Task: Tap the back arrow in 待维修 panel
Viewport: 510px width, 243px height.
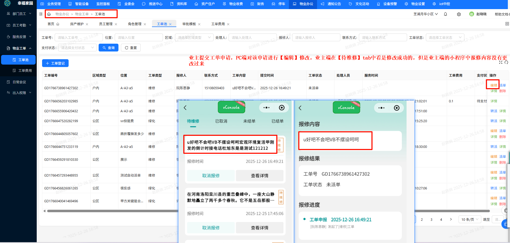Action: tap(185, 108)
